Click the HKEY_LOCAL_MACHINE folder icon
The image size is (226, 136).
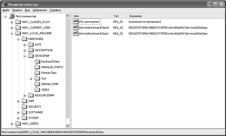18,33
